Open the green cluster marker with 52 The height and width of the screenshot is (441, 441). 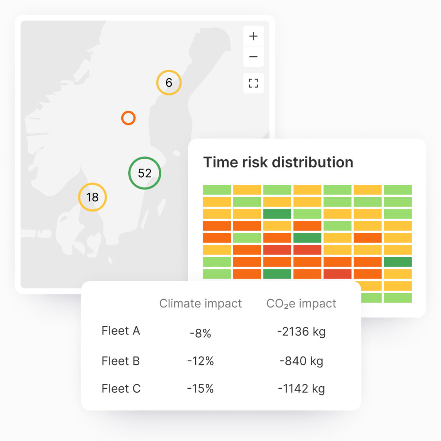coord(145,173)
